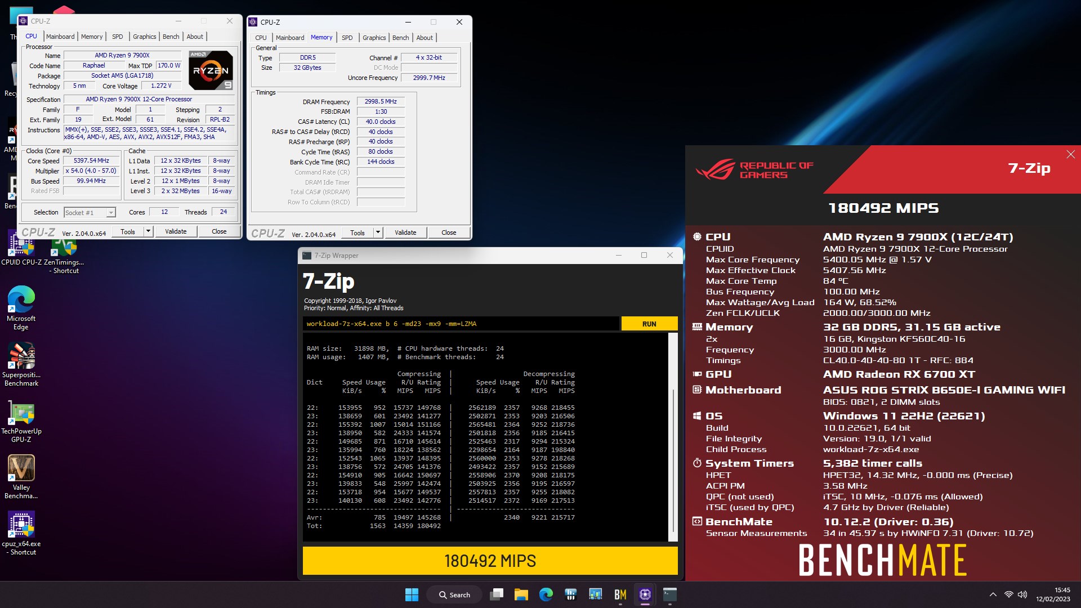Click the yellow RUN button
The height and width of the screenshot is (608, 1081).
coord(649,324)
